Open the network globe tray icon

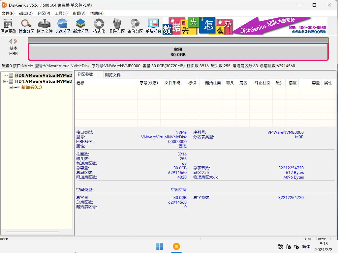pyautogui.click(x=280, y=246)
